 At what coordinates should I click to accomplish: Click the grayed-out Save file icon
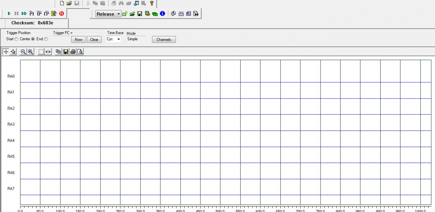[77, 3]
